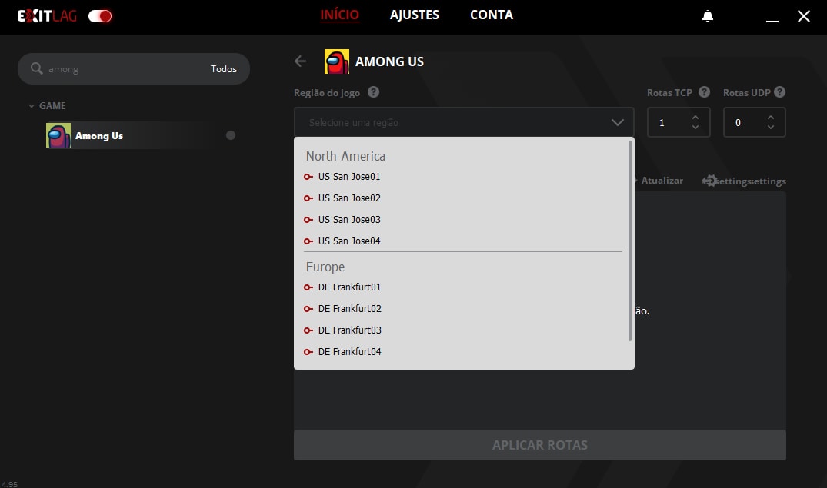Image resolution: width=827 pixels, height=488 pixels.
Task: Click the magnifier icon in the search box
Action: click(x=36, y=69)
